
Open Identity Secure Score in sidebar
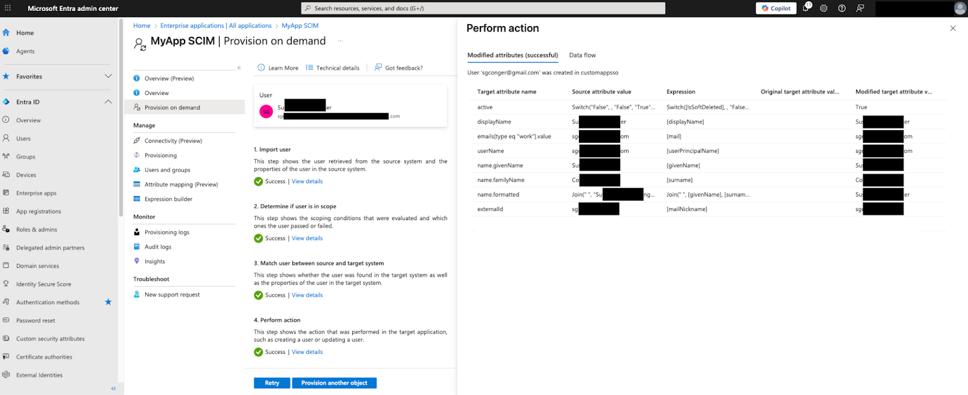(x=44, y=284)
